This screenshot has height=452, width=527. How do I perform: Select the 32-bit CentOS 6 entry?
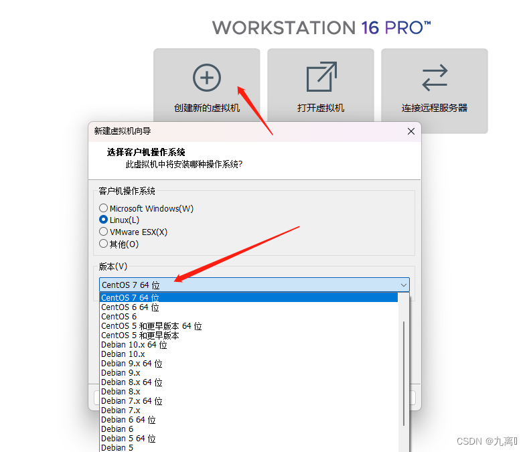point(248,317)
